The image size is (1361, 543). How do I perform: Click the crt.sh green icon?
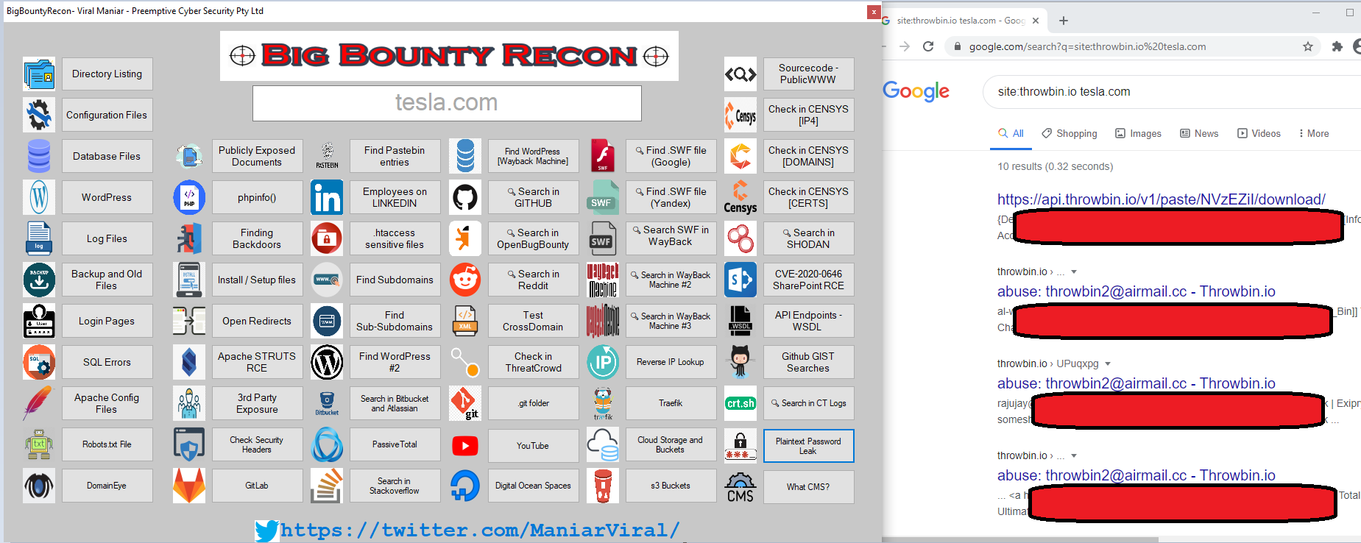(x=740, y=403)
